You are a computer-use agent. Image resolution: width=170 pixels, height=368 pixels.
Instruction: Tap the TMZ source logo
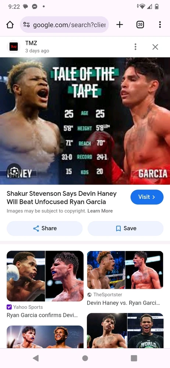tap(13, 47)
